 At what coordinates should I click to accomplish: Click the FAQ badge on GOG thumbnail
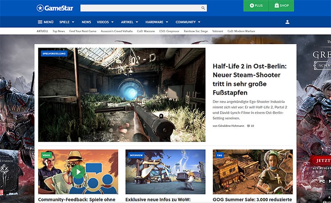220,155
